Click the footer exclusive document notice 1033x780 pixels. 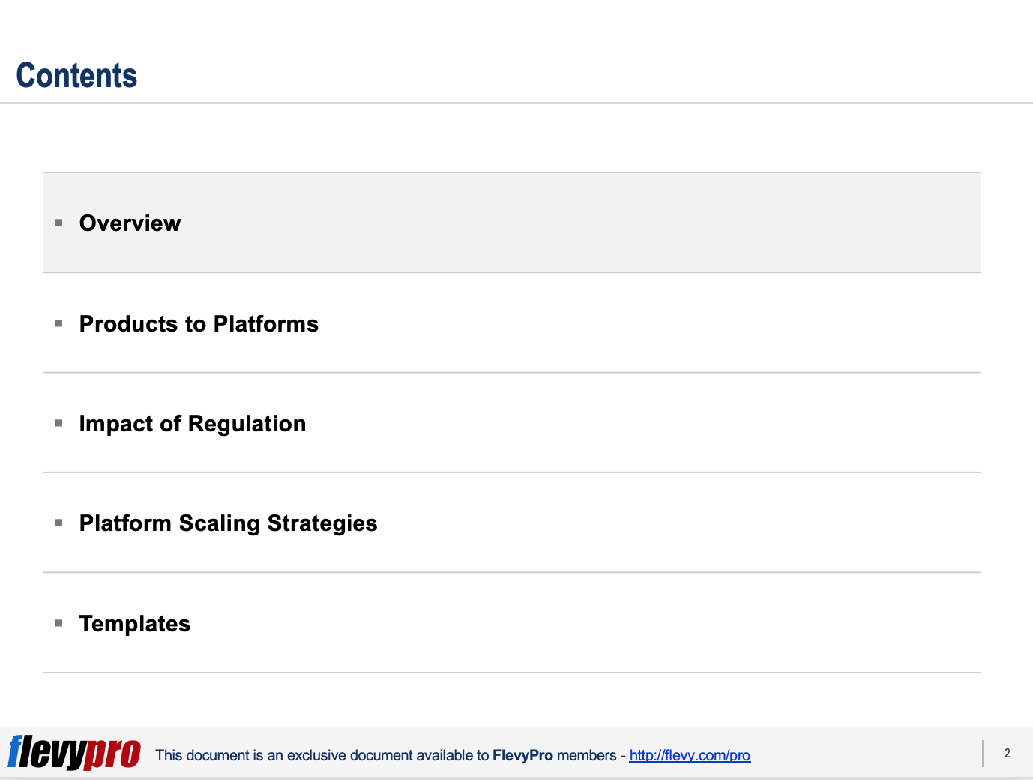(x=453, y=755)
